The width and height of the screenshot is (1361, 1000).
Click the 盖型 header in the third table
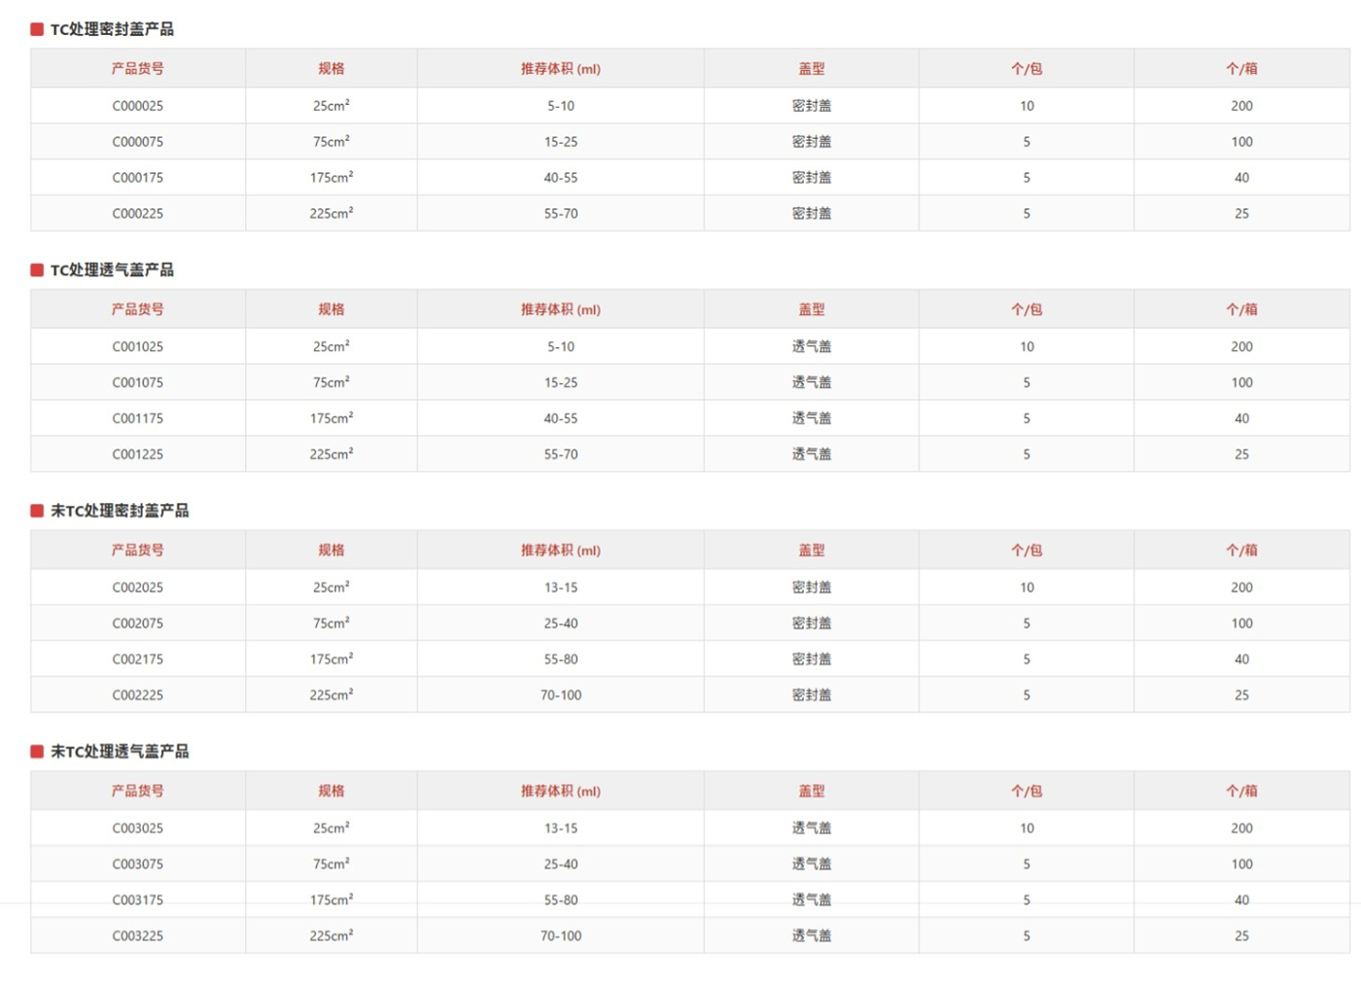pos(812,551)
